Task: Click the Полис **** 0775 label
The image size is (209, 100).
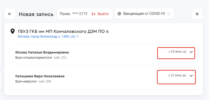Action: [74, 14]
